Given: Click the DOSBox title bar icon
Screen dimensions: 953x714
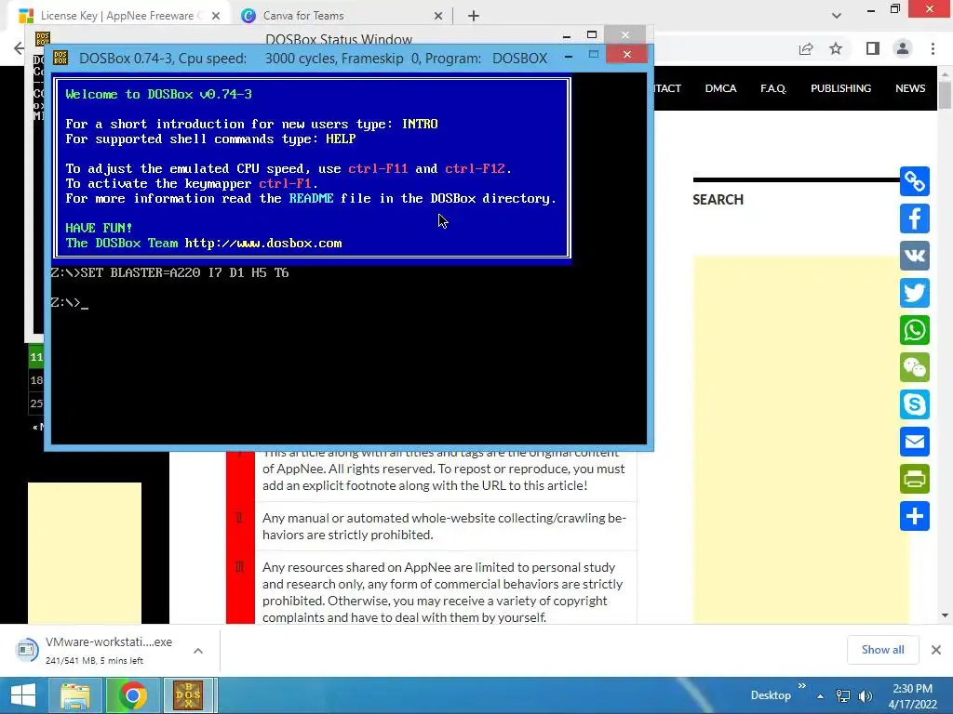Looking at the screenshot, I should pos(60,58).
